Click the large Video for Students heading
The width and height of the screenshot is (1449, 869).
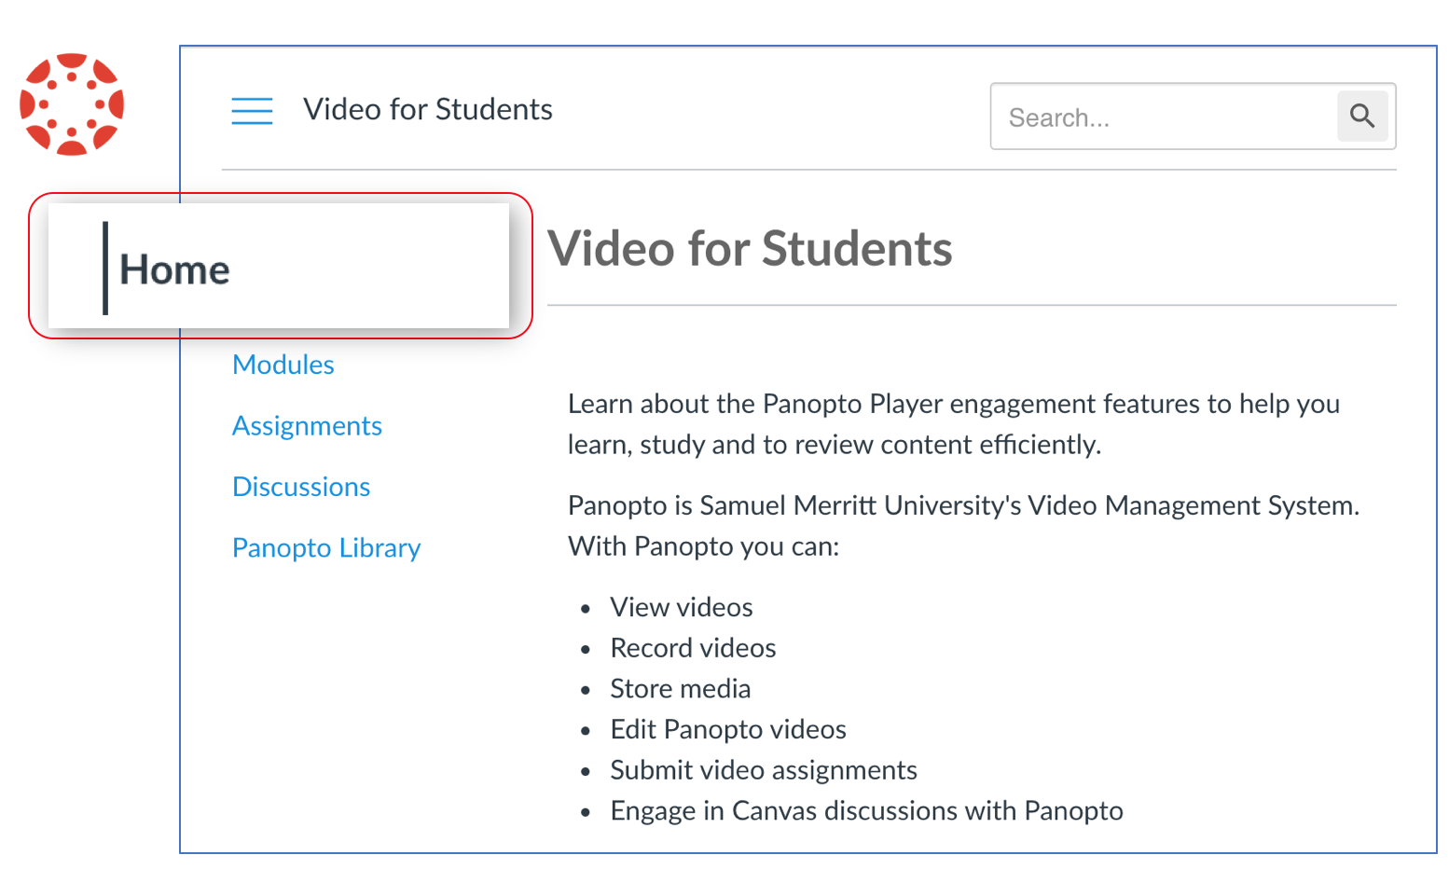(x=750, y=249)
